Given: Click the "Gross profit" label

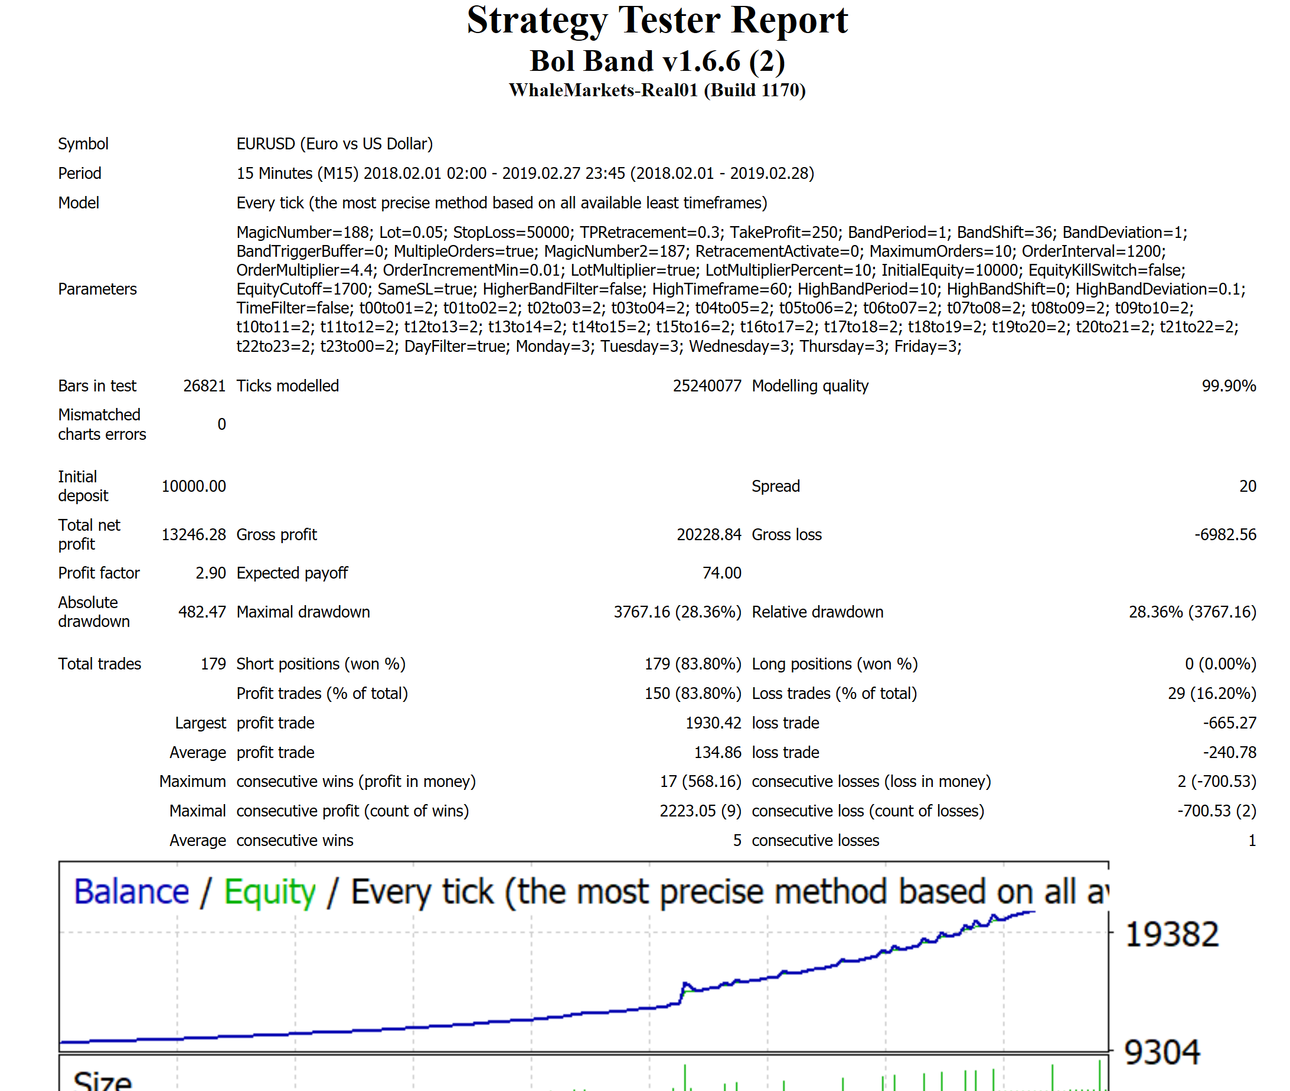Looking at the screenshot, I should coord(277,535).
